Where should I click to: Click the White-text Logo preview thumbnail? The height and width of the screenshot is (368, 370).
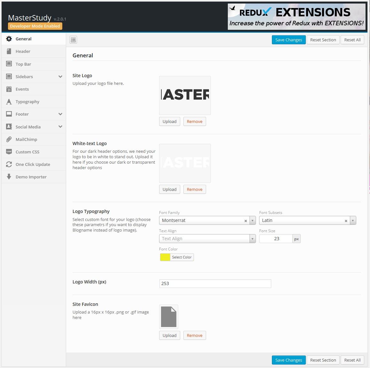[x=185, y=163]
